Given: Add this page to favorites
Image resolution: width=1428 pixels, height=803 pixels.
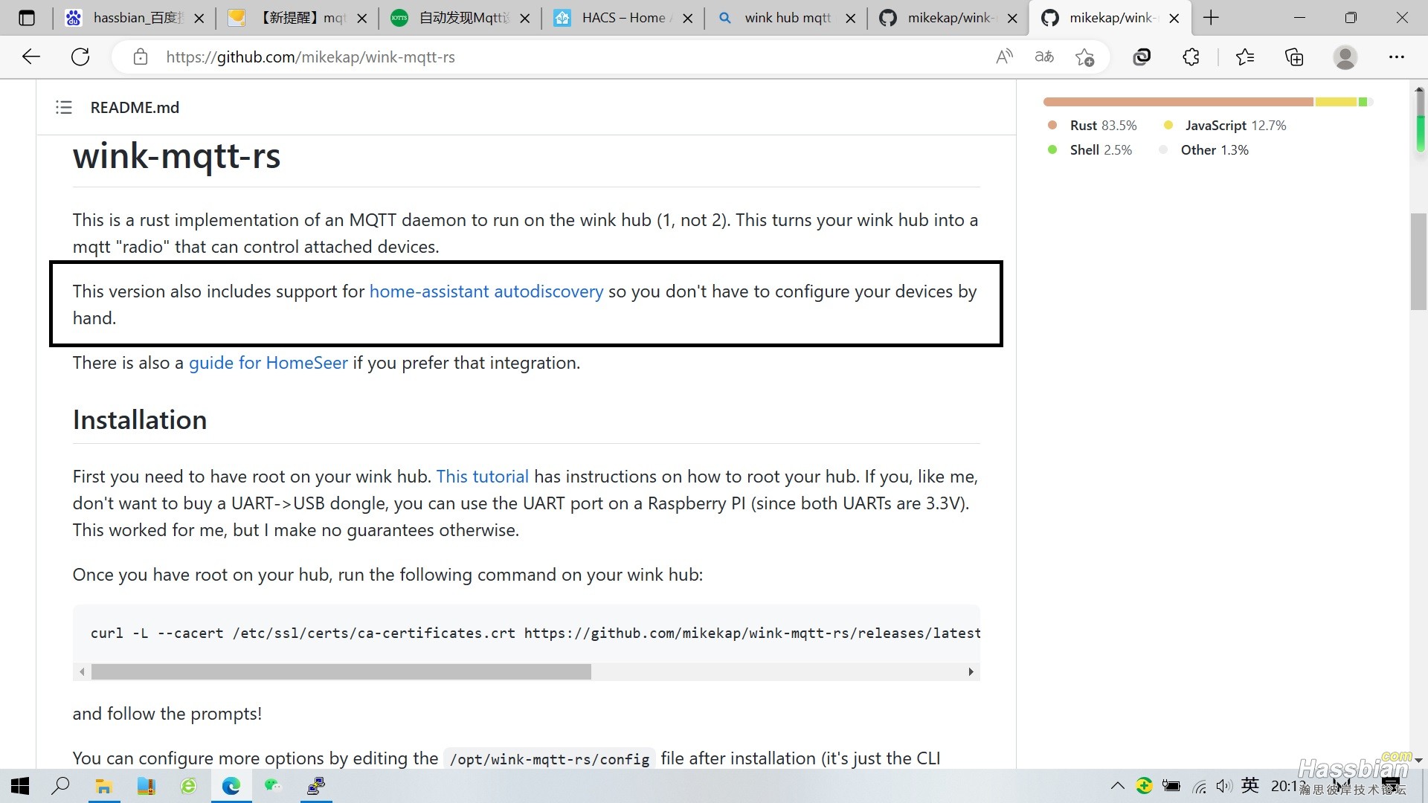Looking at the screenshot, I should coord(1085,57).
